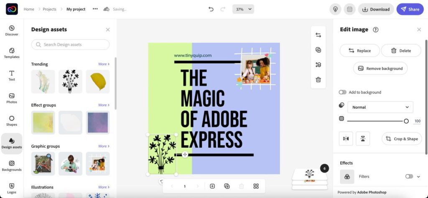Open the Normal blend mode dropdown
This screenshot has height=198, width=428.
(x=380, y=107)
